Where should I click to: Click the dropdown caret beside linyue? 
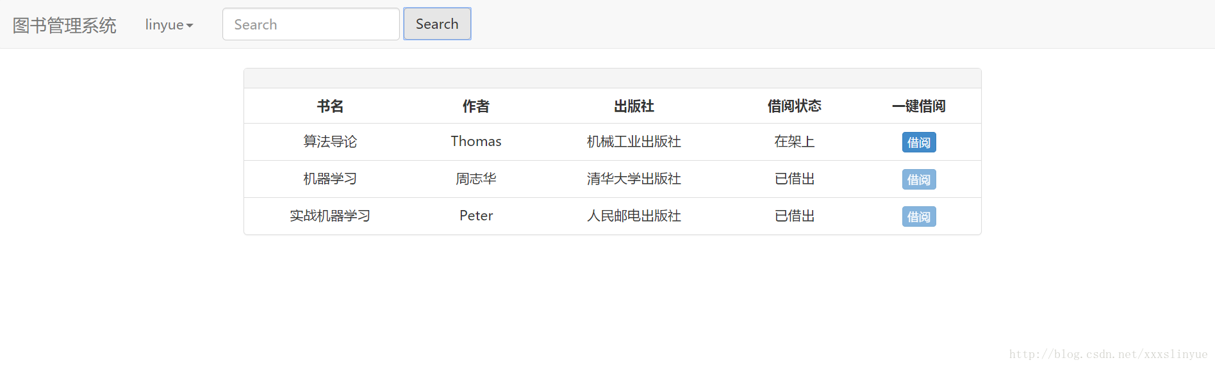coord(190,26)
